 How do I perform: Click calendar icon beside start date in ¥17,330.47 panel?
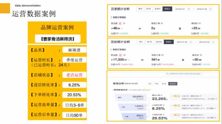(191, 42)
